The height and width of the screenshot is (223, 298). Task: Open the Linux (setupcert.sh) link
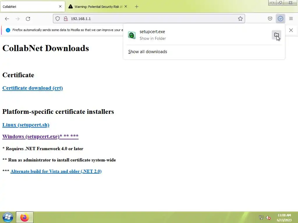(26, 125)
